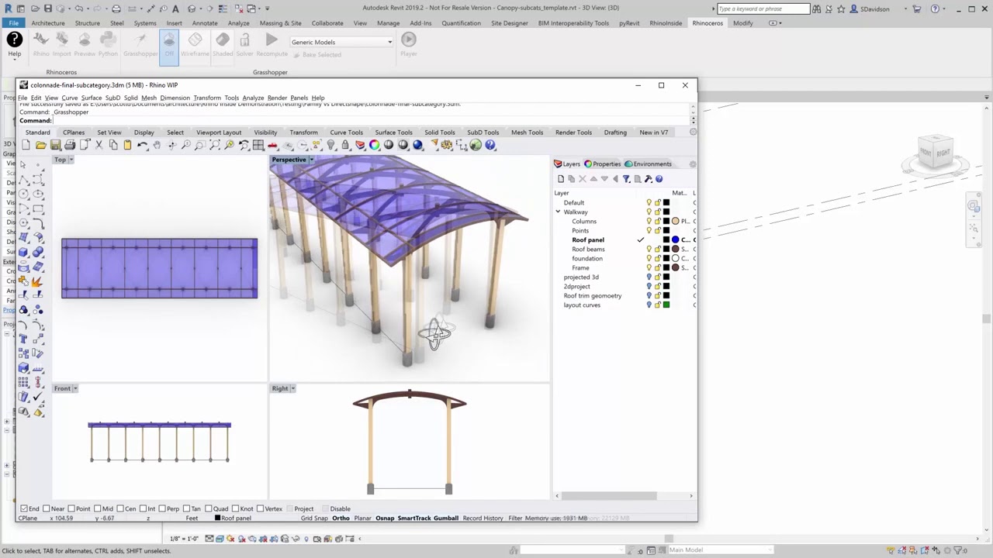This screenshot has width=993, height=558.
Task: Toggle Grid Snap in the Rhino status bar
Action: (314, 518)
